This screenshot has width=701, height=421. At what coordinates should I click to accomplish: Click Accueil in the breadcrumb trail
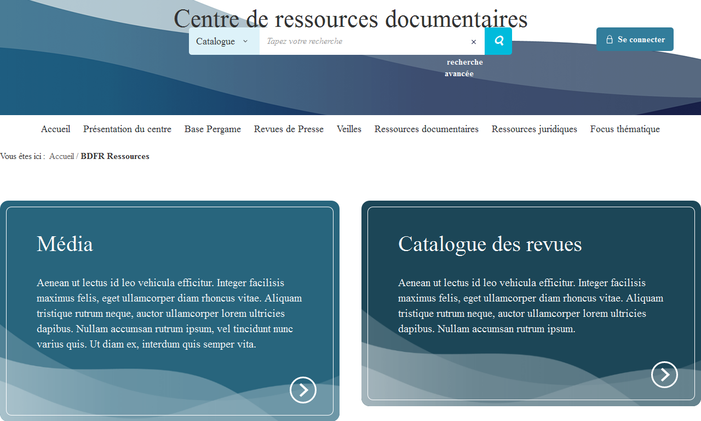[x=61, y=156]
